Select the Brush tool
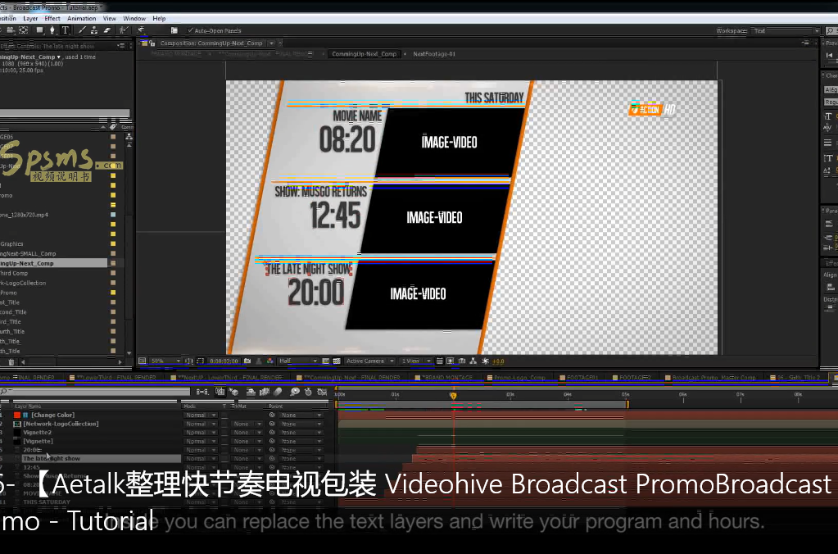Image resolution: width=838 pixels, height=554 pixels. [82, 30]
